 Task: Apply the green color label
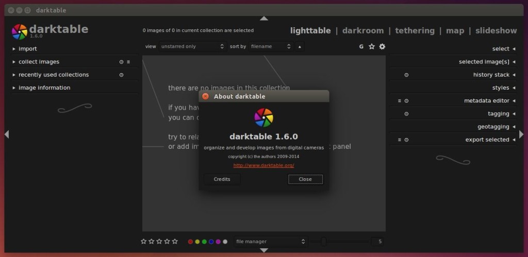click(x=204, y=242)
